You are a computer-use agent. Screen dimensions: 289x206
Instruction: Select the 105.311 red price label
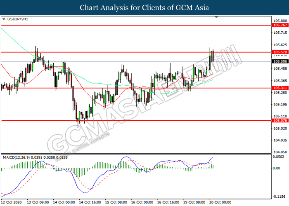280,88
